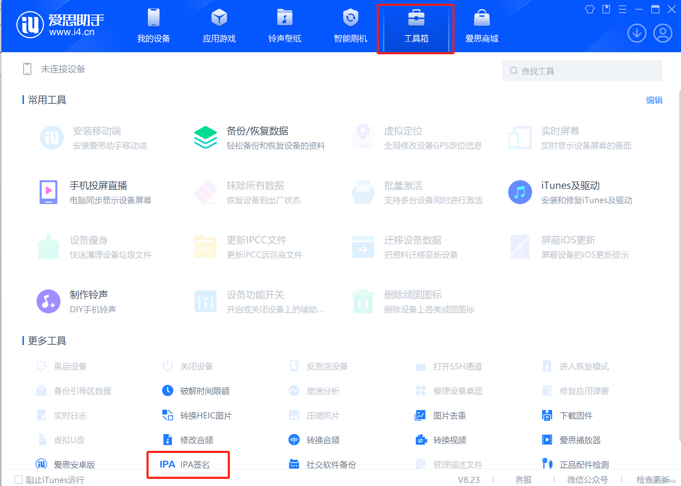Viewport: 681px width, 486px height.
Task: Open the download manager arrow icon
Action: [637, 33]
